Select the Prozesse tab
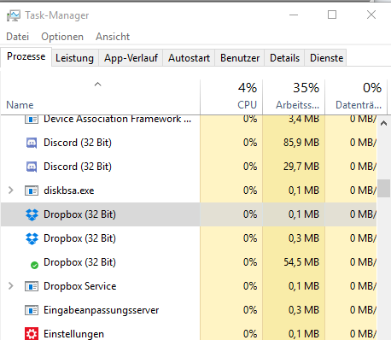Image resolution: width=391 pixels, height=340 pixels. click(26, 56)
